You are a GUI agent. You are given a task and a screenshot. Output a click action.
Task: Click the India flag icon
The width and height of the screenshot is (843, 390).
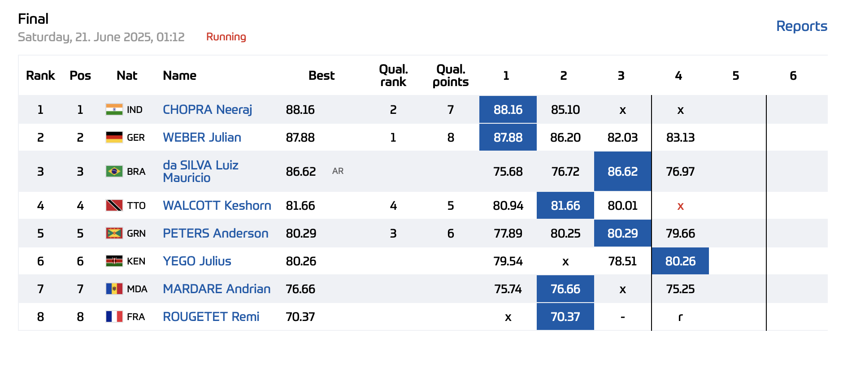pos(114,109)
